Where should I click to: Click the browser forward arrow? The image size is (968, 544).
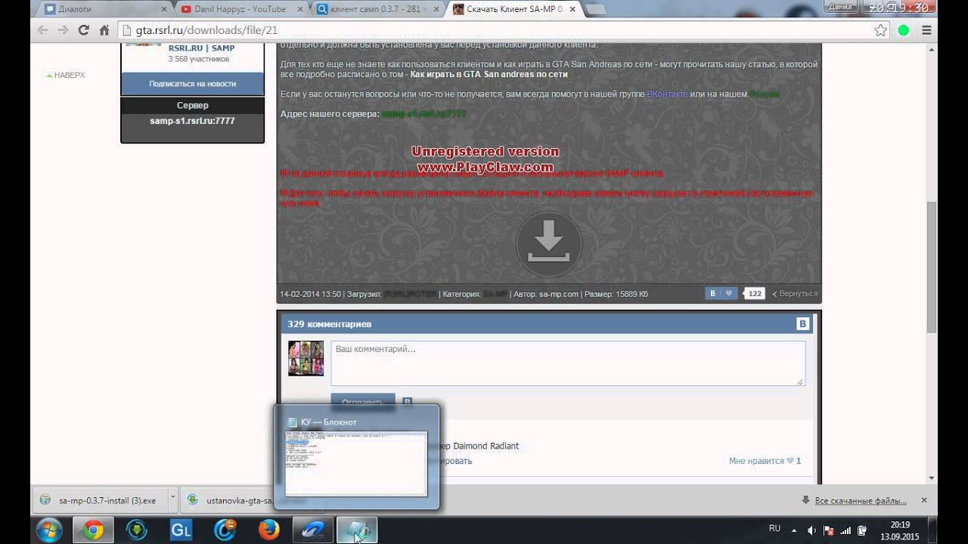click(x=63, y=30)
